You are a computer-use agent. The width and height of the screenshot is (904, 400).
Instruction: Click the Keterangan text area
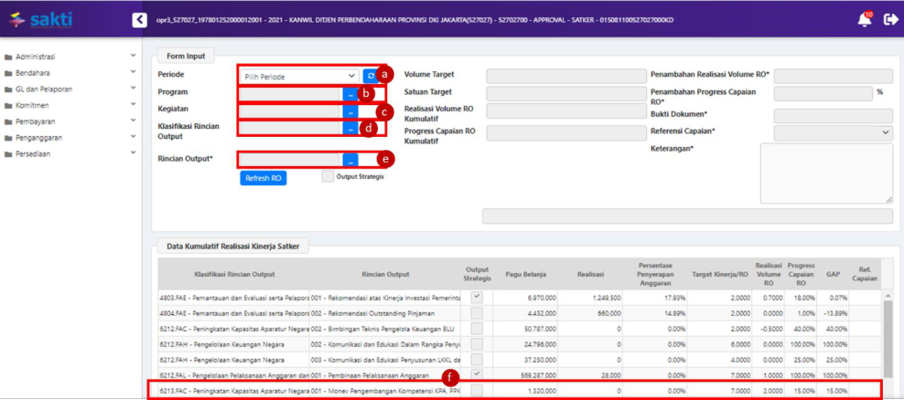[x=825, y=173]
